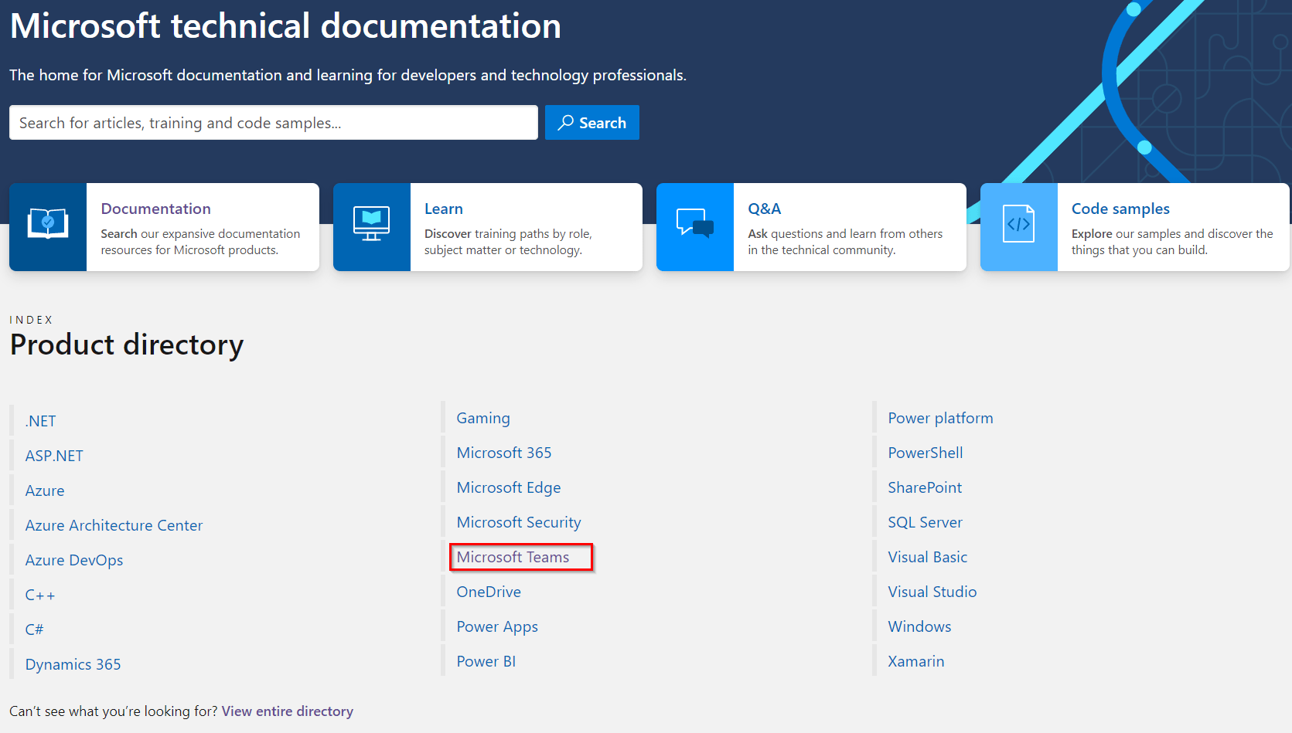Screen dimensions: 1292x733
Task: Open OneDrive documentation
Action: [489, 592]
